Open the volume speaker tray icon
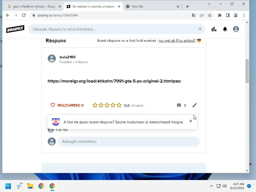 pyautogui.click(x=225, y=186)
